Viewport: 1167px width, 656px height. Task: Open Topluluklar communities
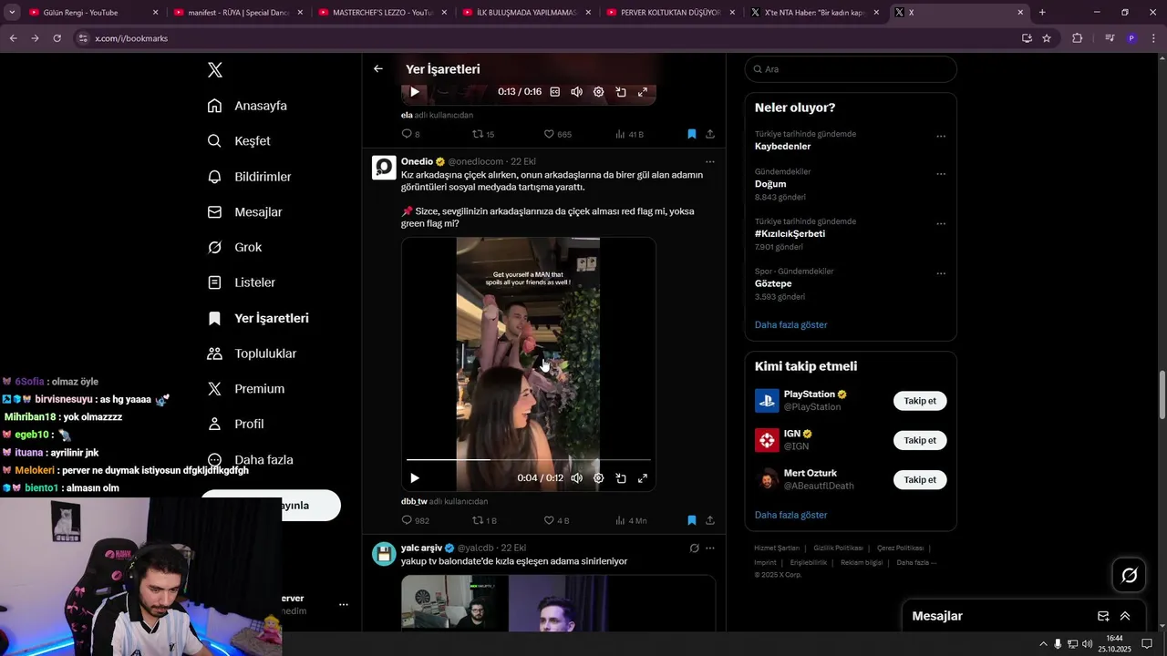[253, 354]
